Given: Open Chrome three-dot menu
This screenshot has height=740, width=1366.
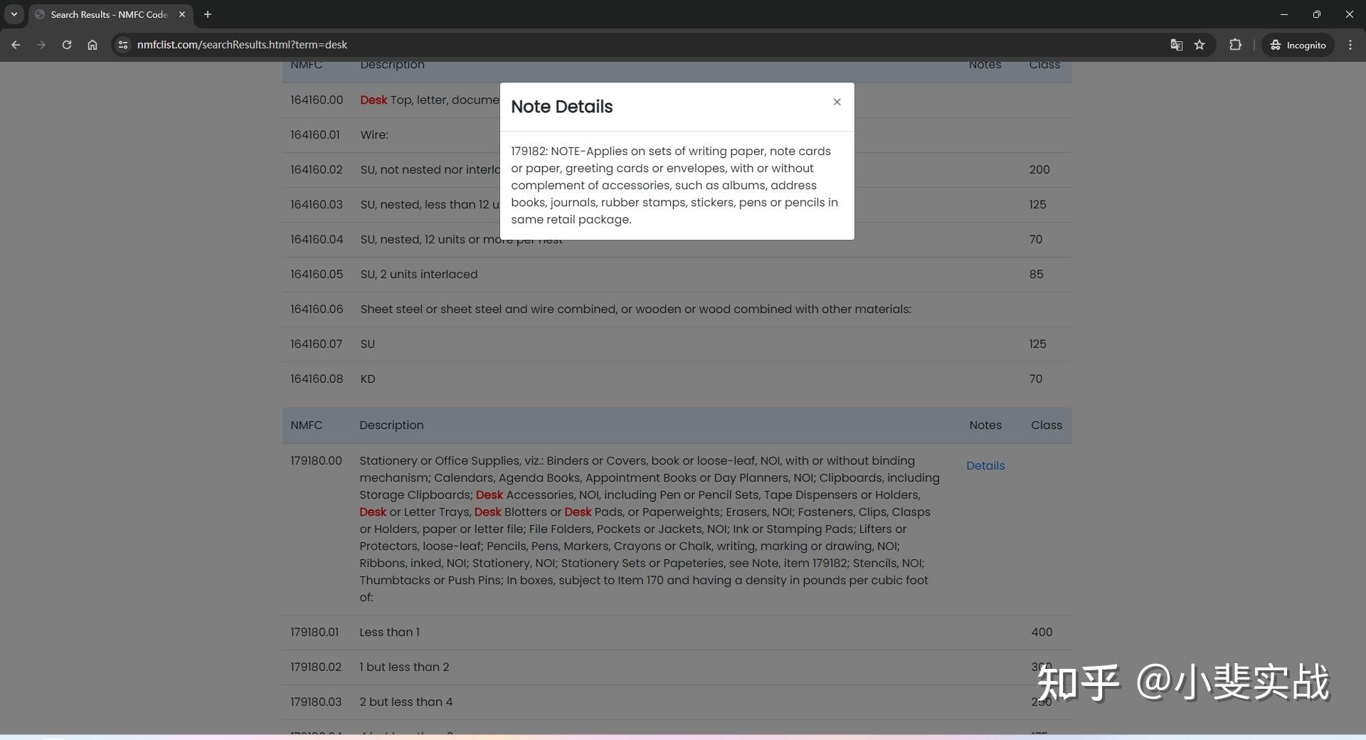Looking at the screenshot, I should coord(1350,45).
